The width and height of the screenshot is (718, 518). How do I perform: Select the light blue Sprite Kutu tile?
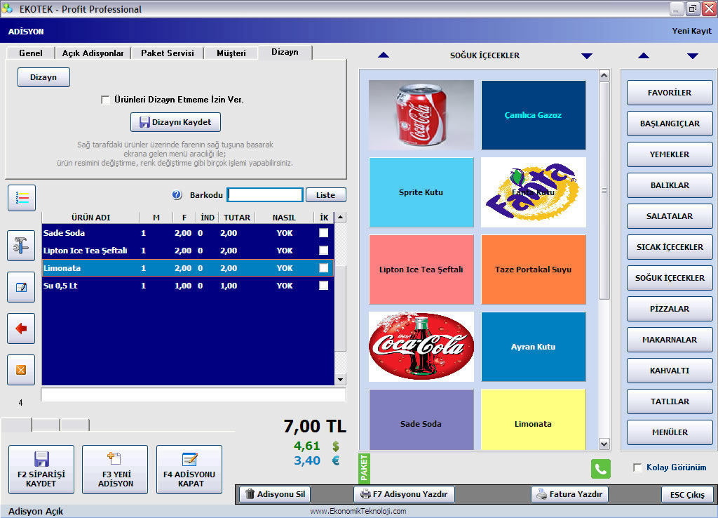click(421, 192)
